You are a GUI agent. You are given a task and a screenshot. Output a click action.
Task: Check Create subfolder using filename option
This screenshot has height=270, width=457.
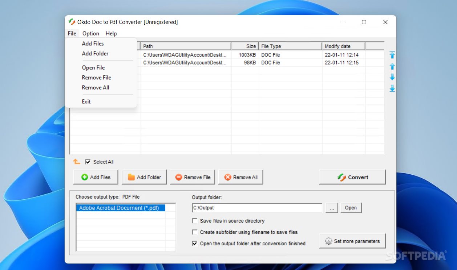[x=195, y=232]
